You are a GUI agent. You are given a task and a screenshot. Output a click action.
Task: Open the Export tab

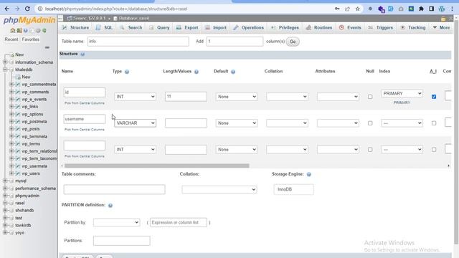(x=187, y=27)
